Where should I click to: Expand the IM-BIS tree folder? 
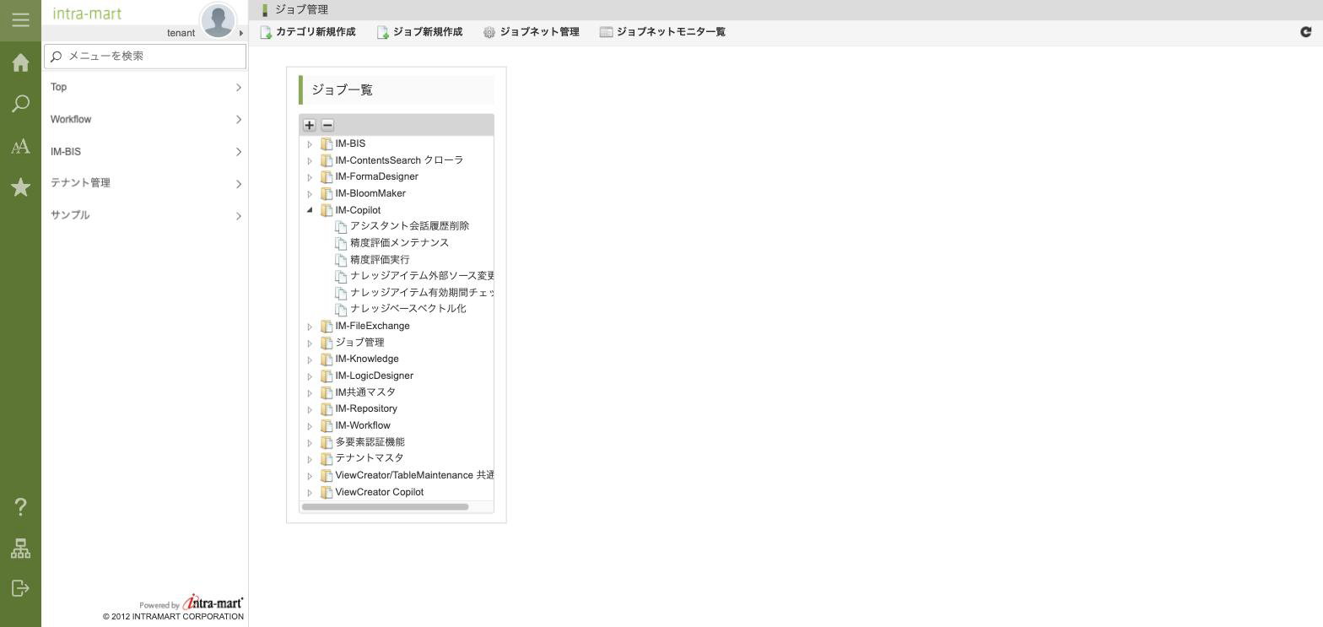310,144
